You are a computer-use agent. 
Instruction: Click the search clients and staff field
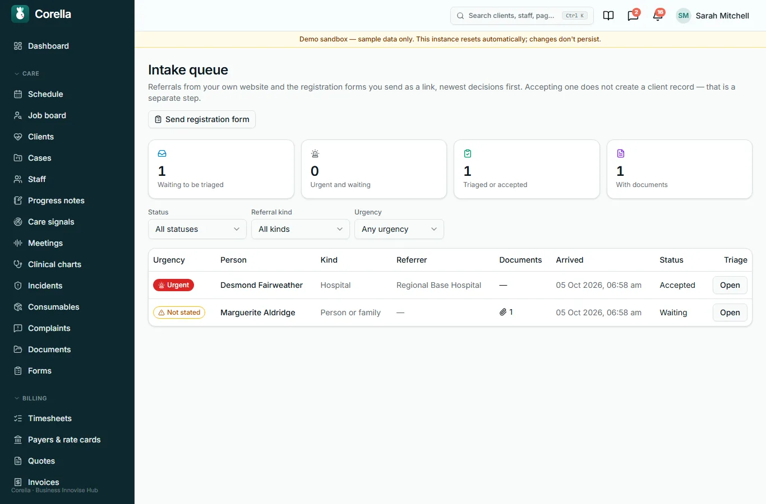[522, 16]
